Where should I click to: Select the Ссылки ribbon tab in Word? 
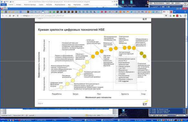coord(41,5)
